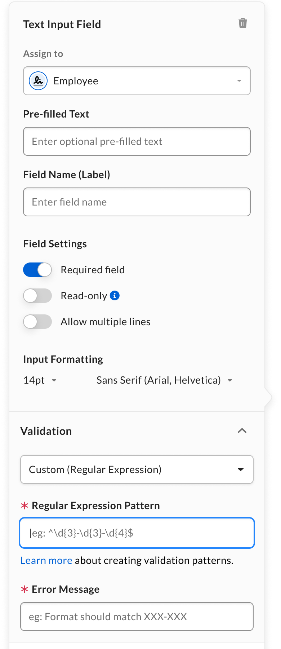Click the validation type dropdown arrow

click(x=241, y=469)
